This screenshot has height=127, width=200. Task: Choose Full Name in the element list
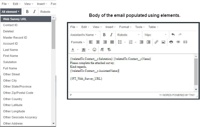coord(10,68)
